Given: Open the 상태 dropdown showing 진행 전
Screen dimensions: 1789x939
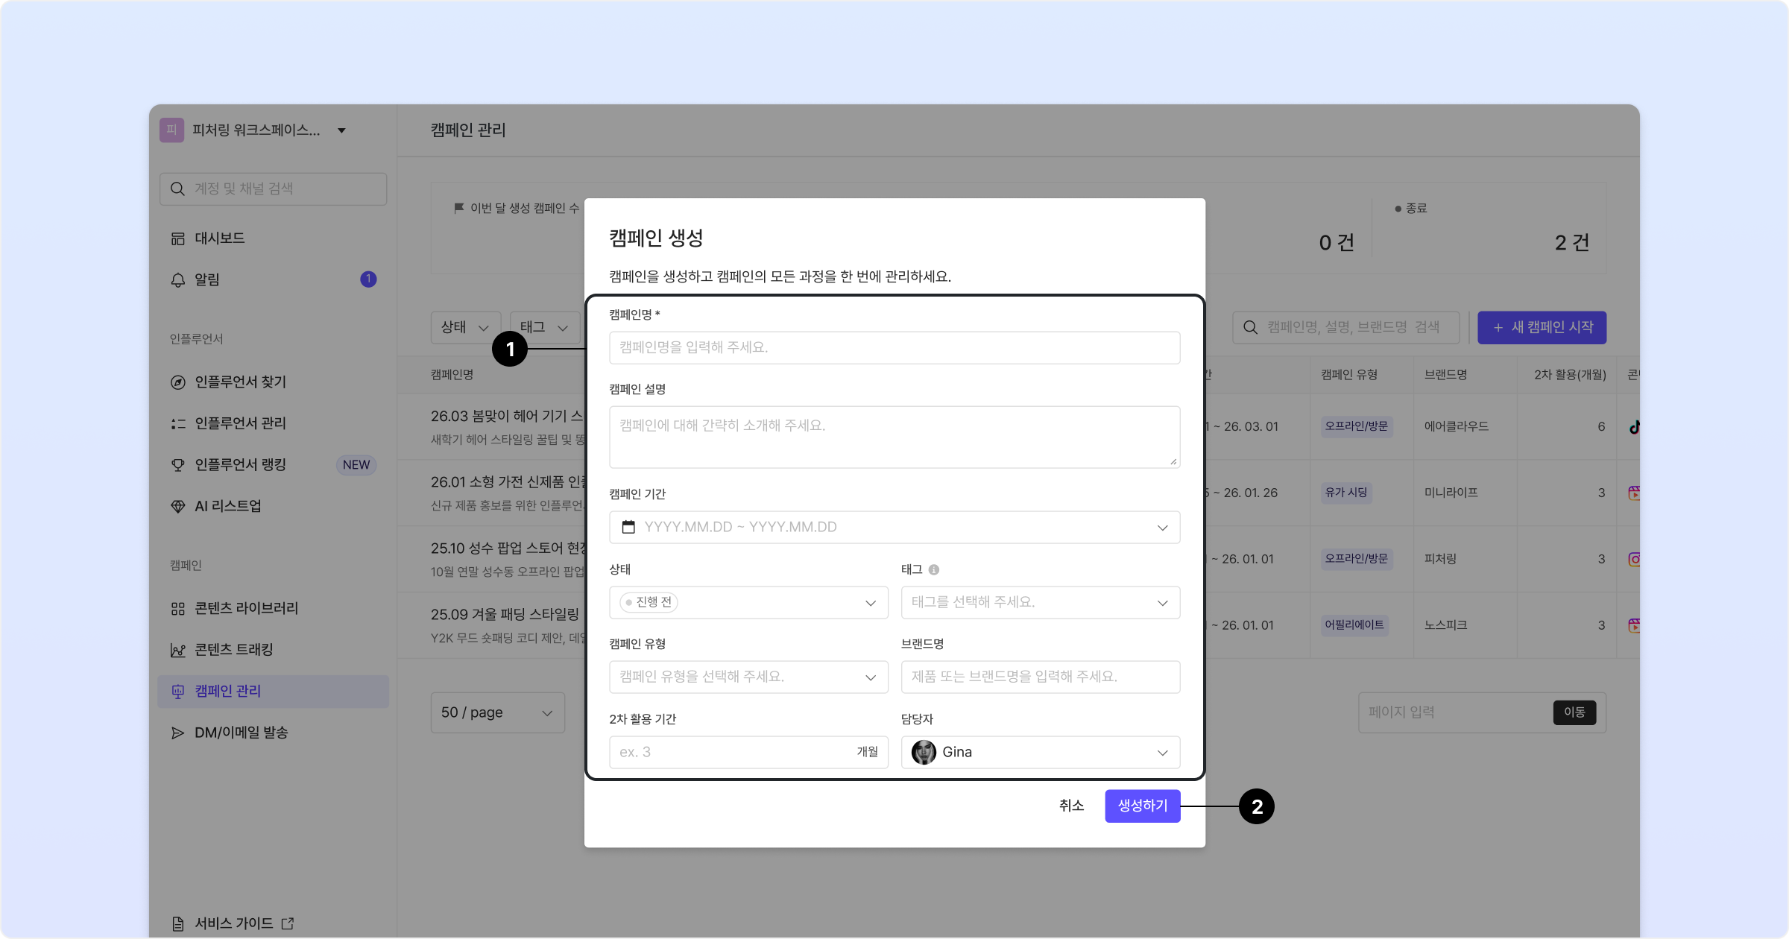Looking at the screenshot, I should point(748,602).
